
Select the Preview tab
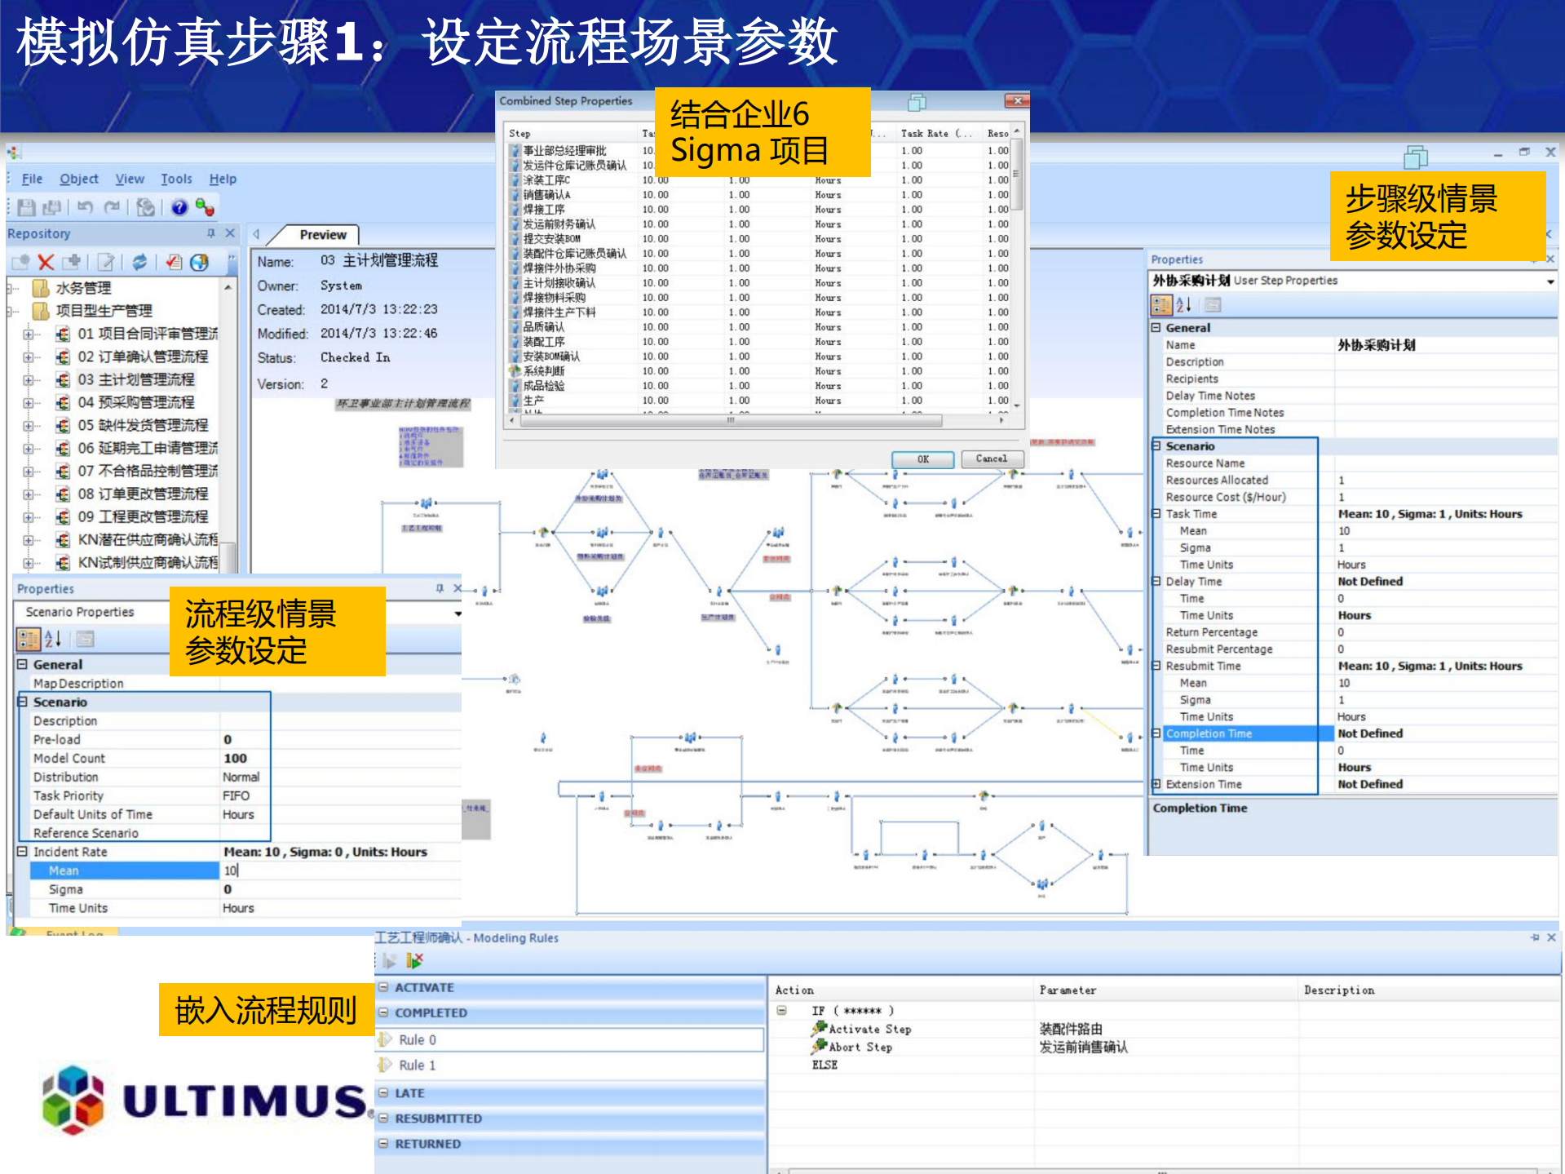coord(323,235)
